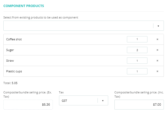This screenshot has height=115, width=168.
Task: Select the Straw quantity box
Action: click(137, 61)
